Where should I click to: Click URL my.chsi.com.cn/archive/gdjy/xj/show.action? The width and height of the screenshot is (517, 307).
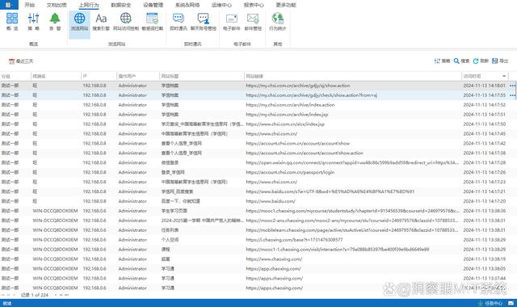tap(298, 86)
